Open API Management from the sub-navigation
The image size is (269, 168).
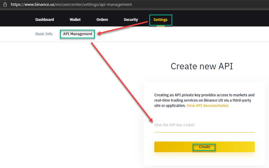click(77, 34)
